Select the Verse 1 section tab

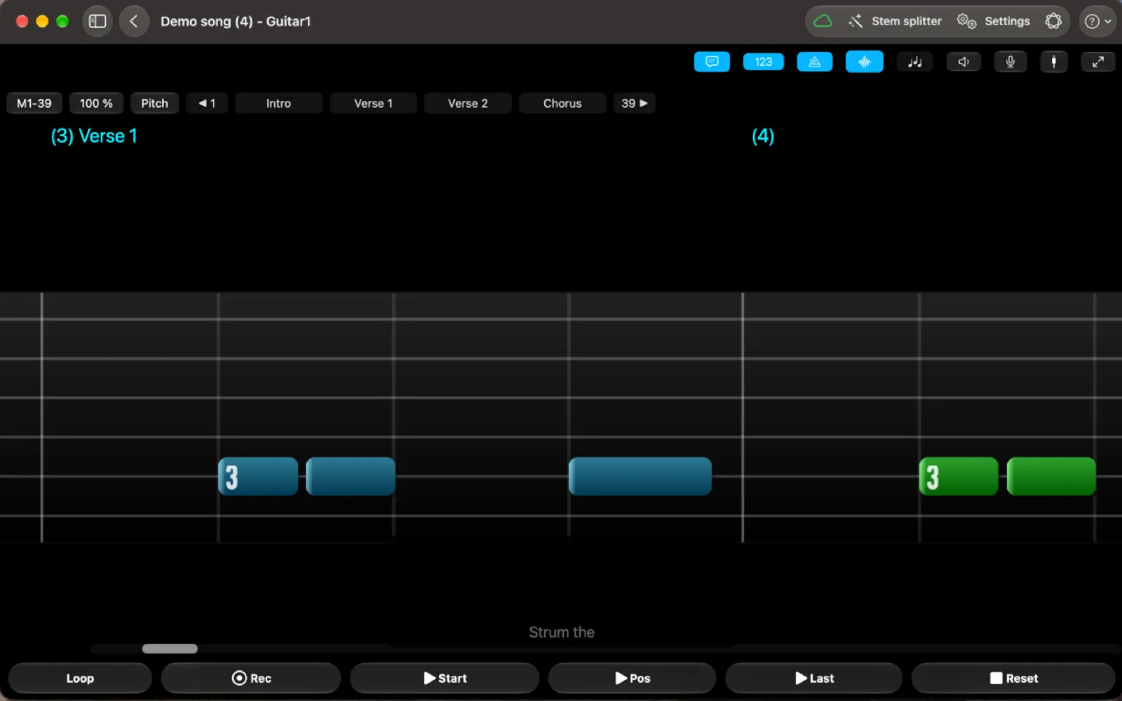point(373,103)
